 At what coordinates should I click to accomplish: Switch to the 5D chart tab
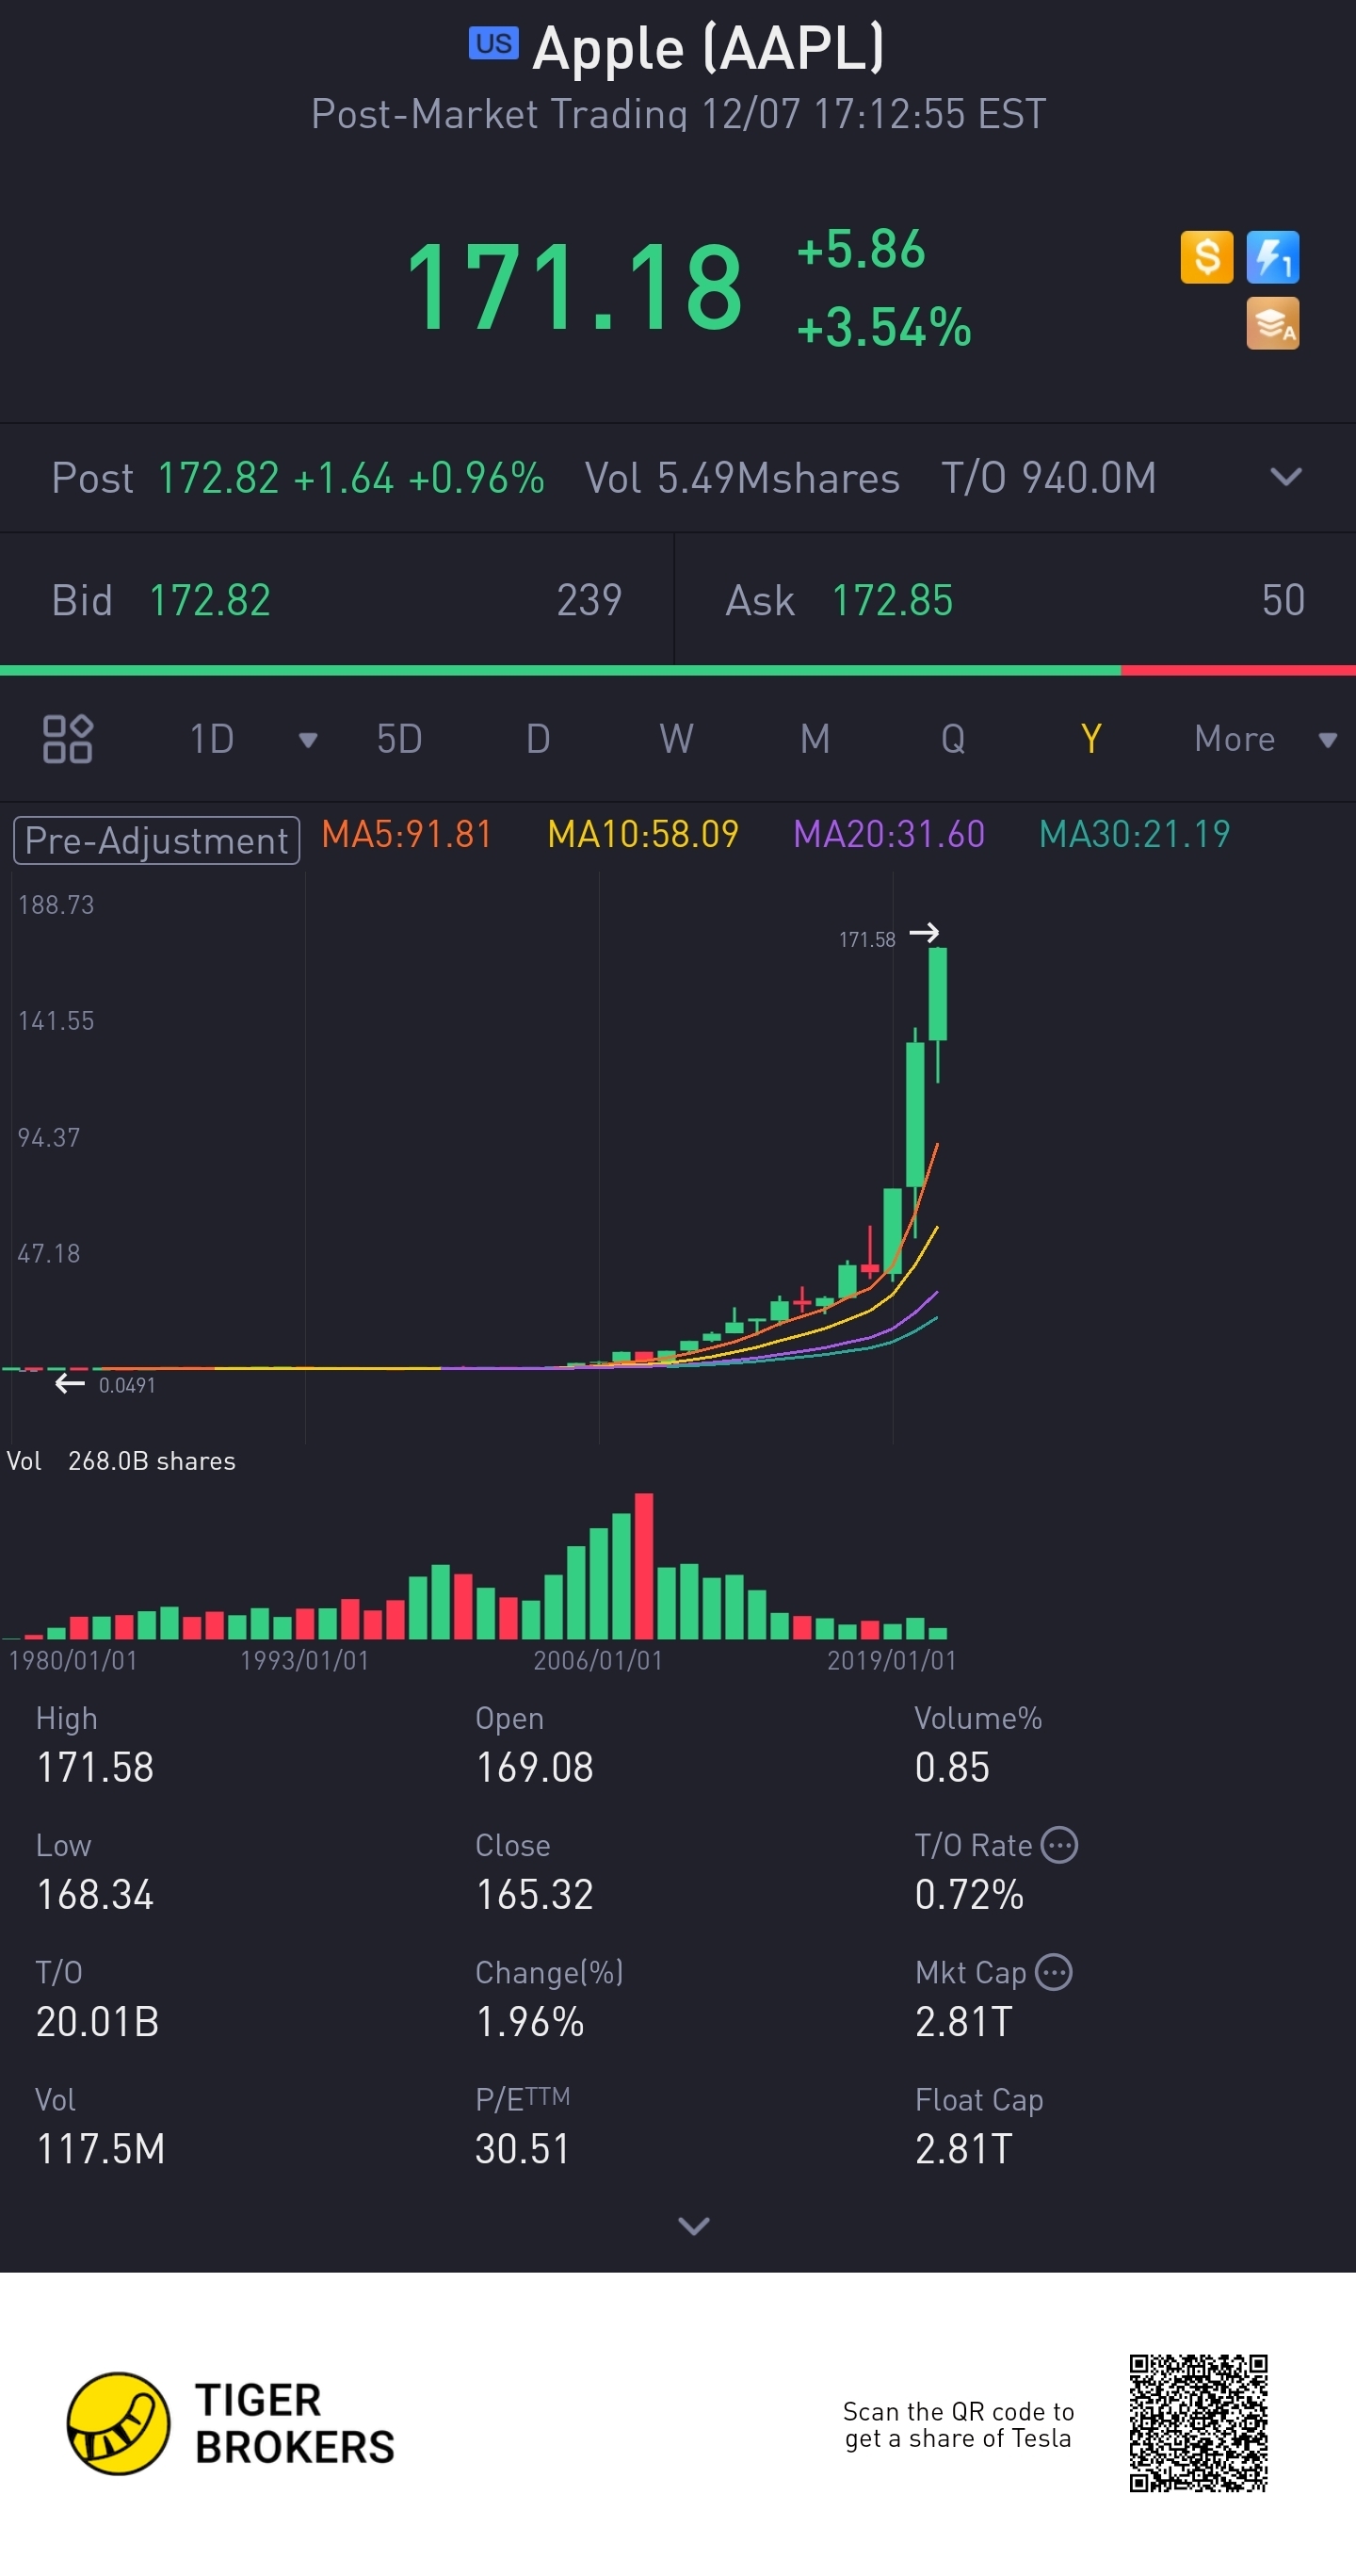click(x=398, y=739)
